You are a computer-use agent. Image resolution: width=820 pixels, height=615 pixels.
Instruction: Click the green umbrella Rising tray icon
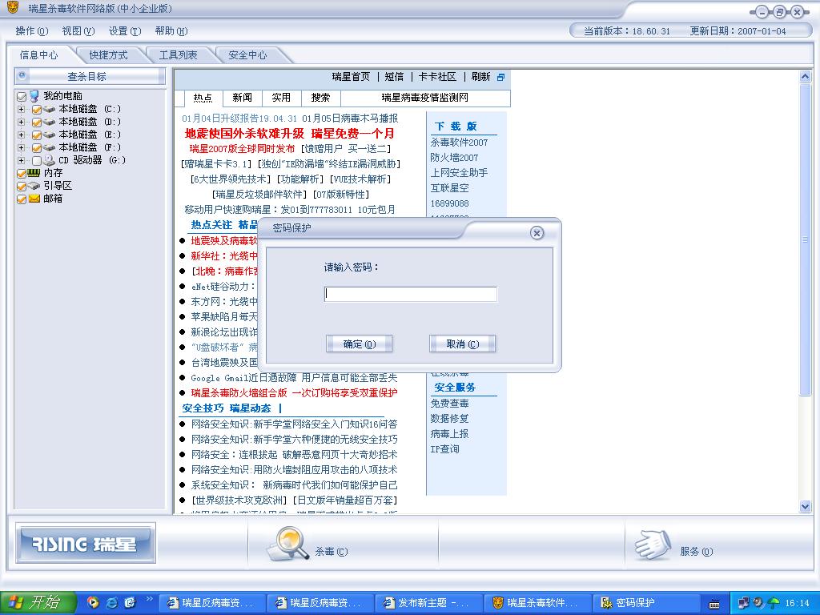pyautogui.click(x=773, y=603)
